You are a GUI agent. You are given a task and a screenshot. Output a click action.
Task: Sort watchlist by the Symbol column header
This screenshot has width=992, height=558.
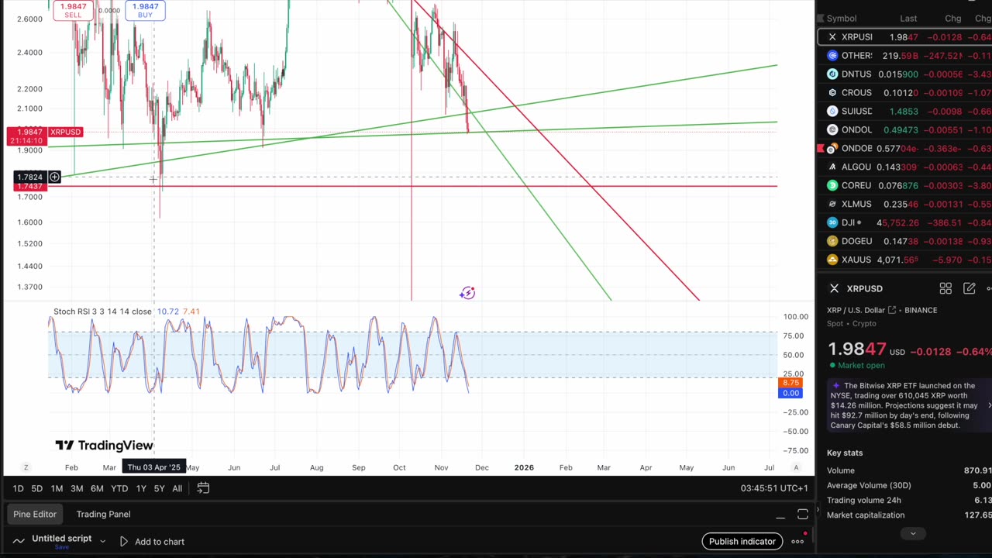click(x=841, y=19)
